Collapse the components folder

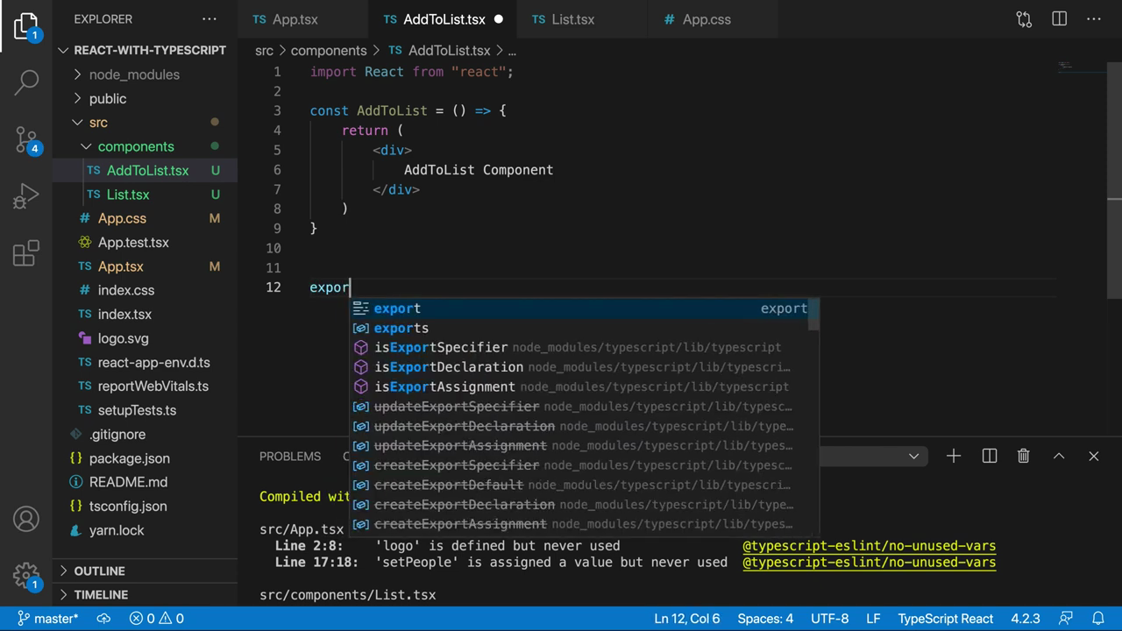145,146
